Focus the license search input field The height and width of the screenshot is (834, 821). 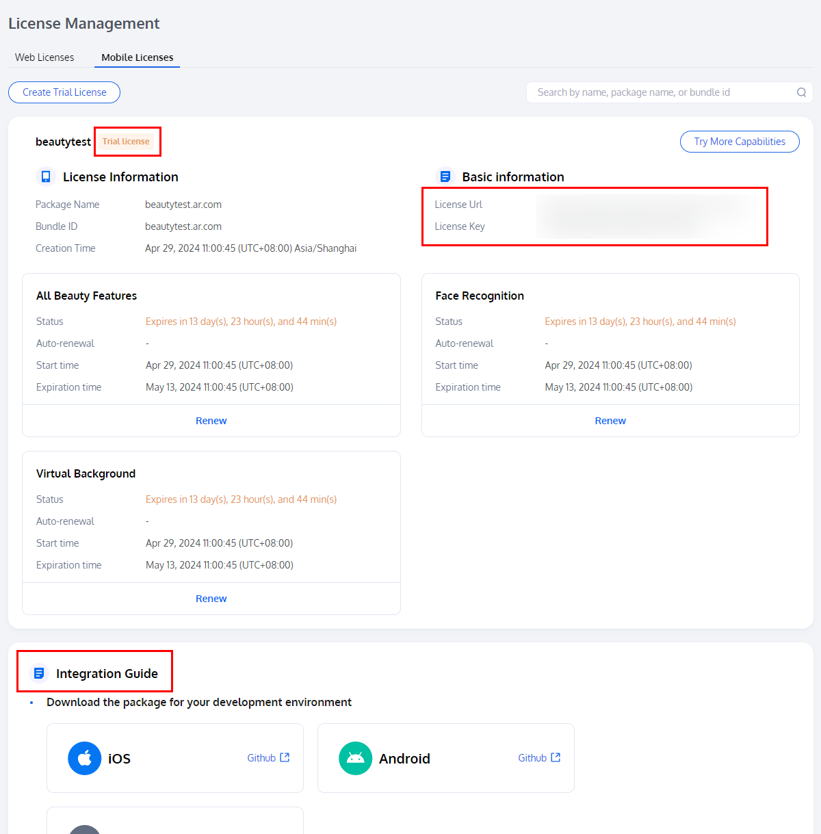coord(669,92)
